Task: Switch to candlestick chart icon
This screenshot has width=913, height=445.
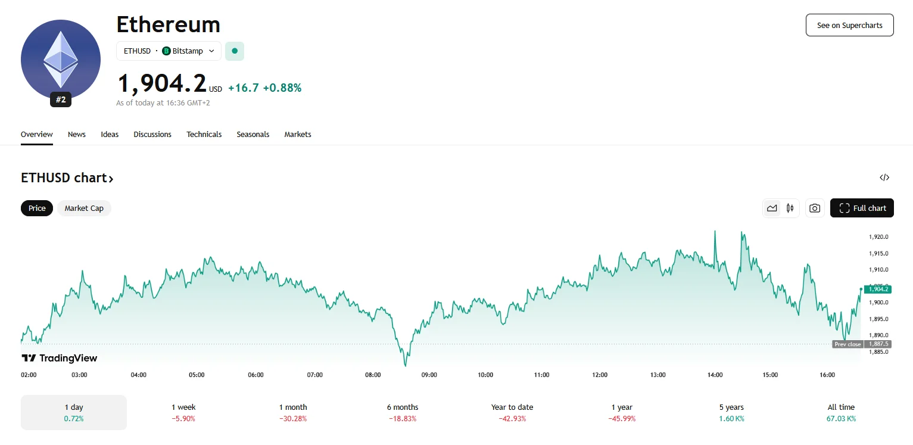Action: (790, 208)
